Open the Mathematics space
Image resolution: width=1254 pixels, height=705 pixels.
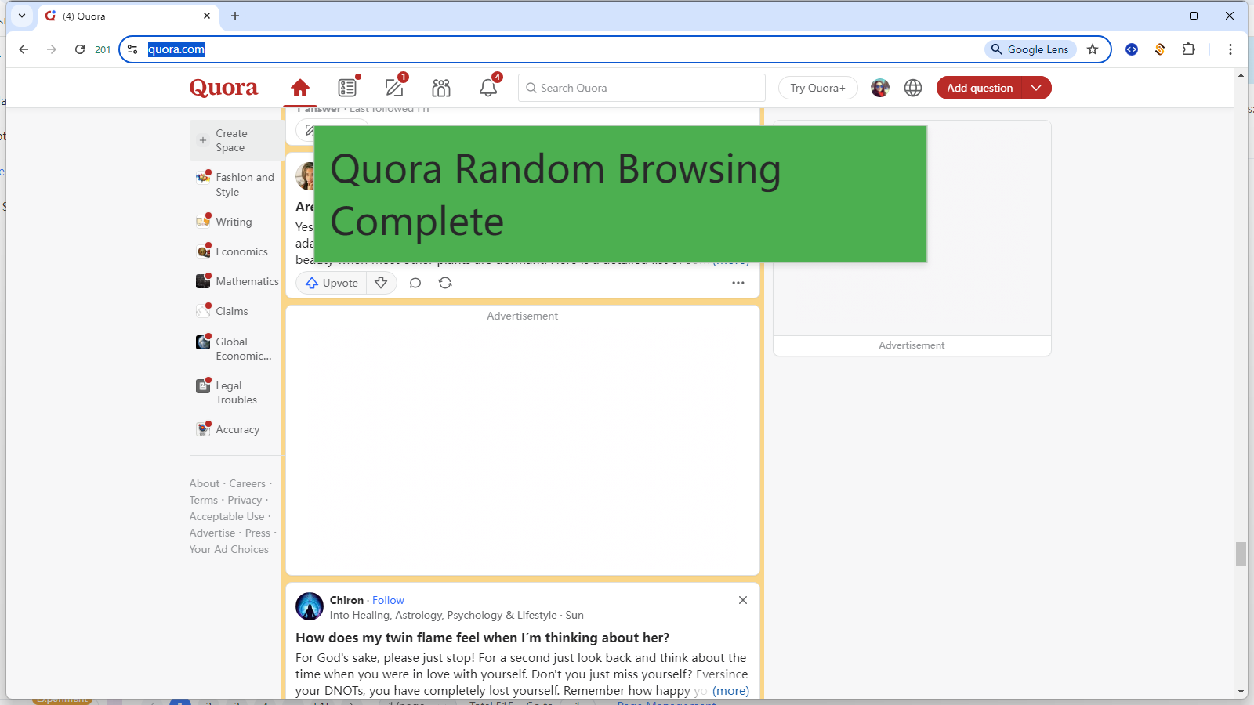tap(237, 281)
